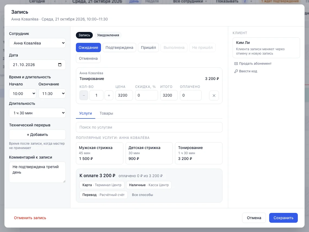Decrease the service quantity with minus button
The height and width of the screenshot is (232, 309).
pyautogui.click(x=84, y=96)
